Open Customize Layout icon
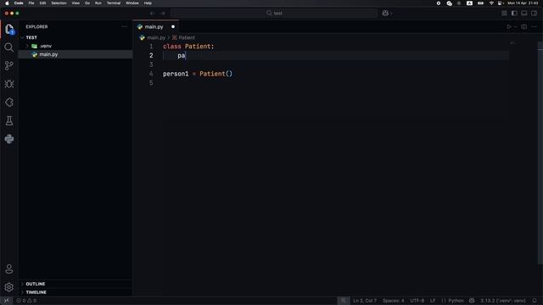The image size is (543, 305). pos(504,14)
